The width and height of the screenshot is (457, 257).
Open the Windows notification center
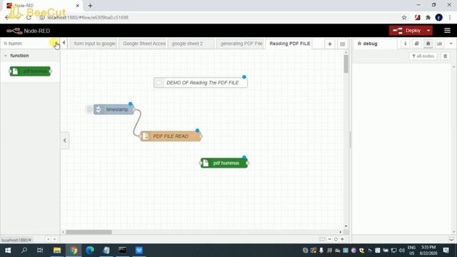click(446, 251)
